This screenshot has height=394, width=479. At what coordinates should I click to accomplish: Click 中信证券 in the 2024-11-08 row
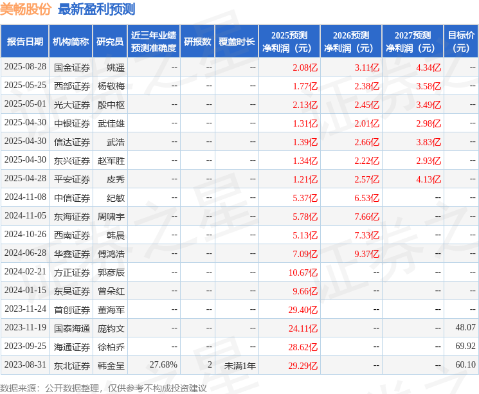point(72,198)
